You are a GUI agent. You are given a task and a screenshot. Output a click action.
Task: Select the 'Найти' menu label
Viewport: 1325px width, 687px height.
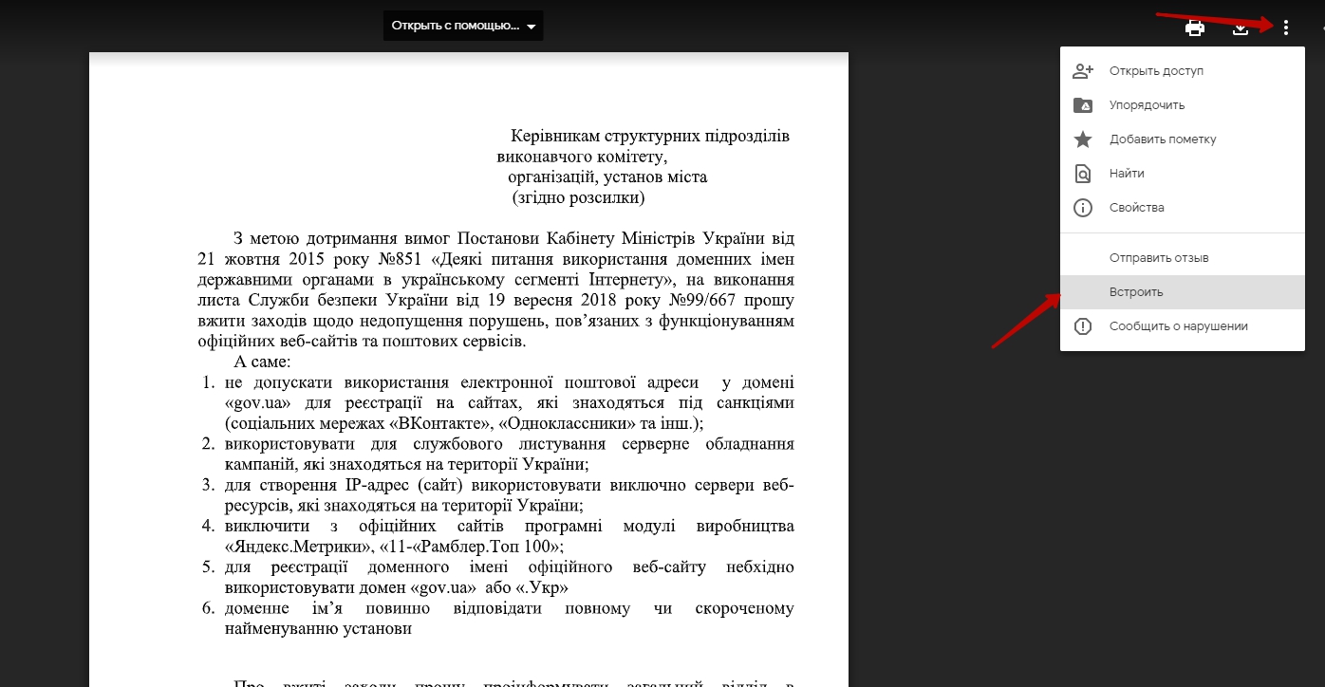[1127, 174]
